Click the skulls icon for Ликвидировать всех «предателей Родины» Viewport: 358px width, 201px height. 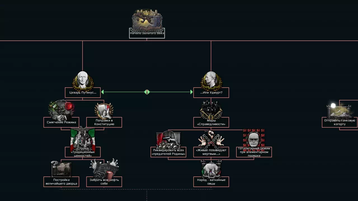click(x=168, y=140)
